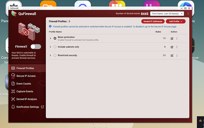Open the Event Counts page

click(27, 84)
